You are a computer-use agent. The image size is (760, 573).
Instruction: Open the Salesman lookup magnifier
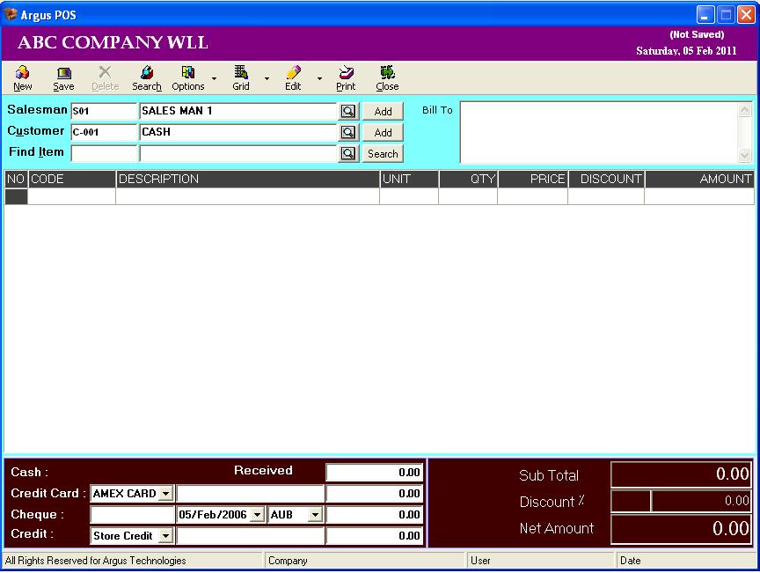tap(347, 110)
